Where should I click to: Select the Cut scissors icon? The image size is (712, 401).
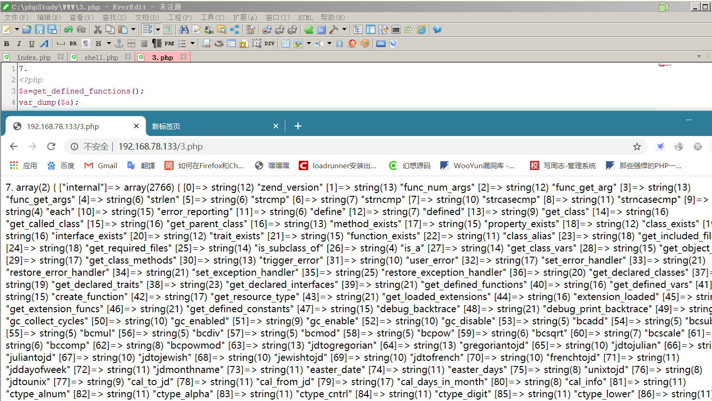98,29
